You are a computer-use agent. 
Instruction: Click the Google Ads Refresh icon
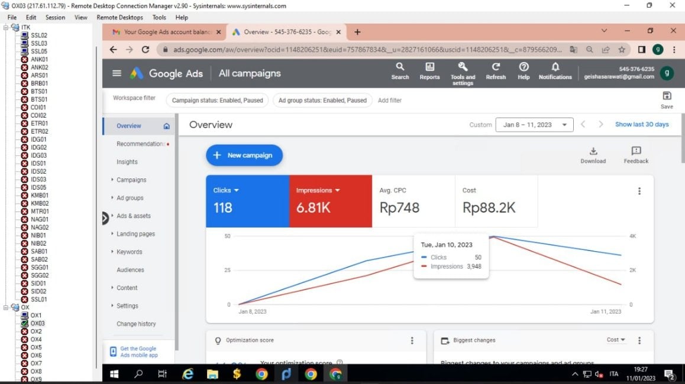495,71
